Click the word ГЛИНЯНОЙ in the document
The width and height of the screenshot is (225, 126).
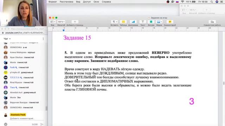click(x=86, y=90)
